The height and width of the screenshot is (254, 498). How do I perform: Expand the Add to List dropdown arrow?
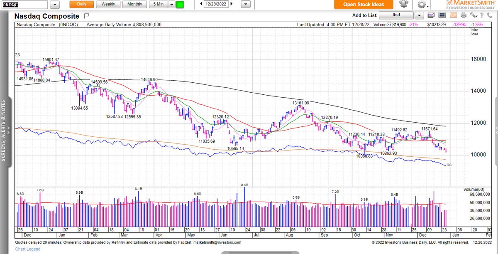[419, 15]
